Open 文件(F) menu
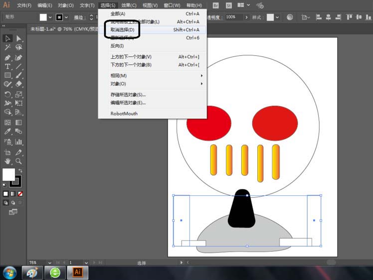373x280 pixels. click(x=24, y=5)
